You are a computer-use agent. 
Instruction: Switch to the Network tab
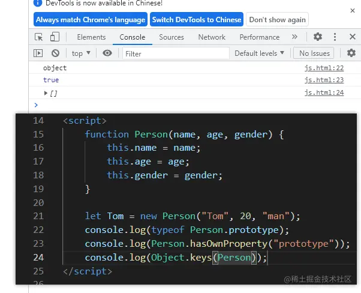[212, 37]
